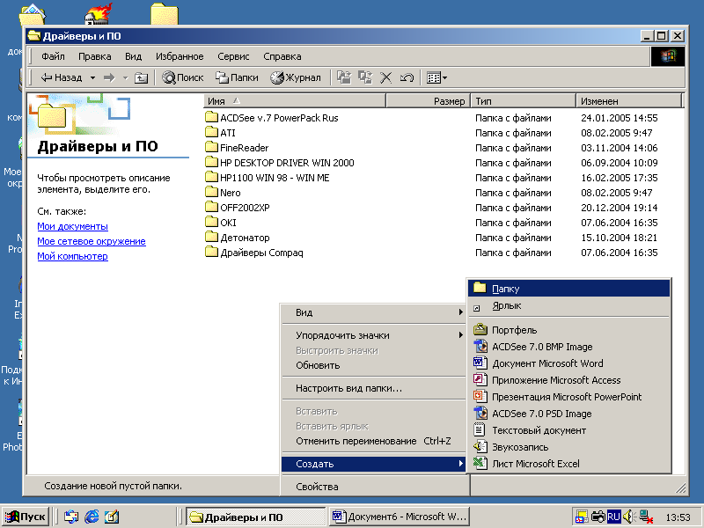Viewport: 704px width, 528px height.
Task: Click Show Desktop quick launch icon
Action: pyautogui.click(x=112, y=517)
